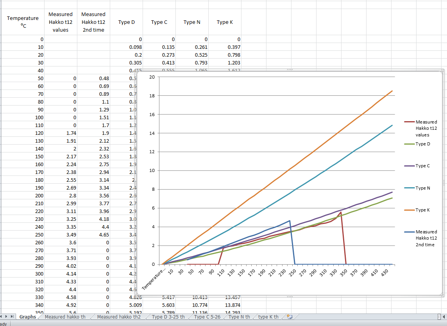447x326 pixels.
Task: Select the Graphs sheet tab
Action: pos(27,317)
